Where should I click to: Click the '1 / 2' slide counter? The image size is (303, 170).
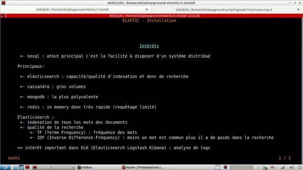click(x=285, y=158)
